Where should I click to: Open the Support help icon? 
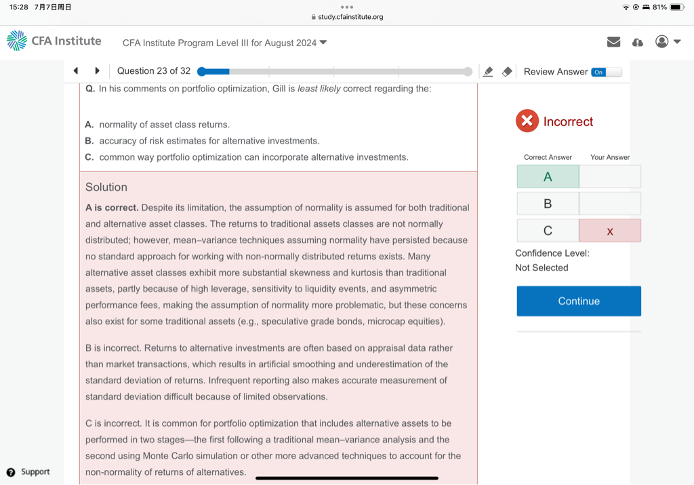pos(11,472)
